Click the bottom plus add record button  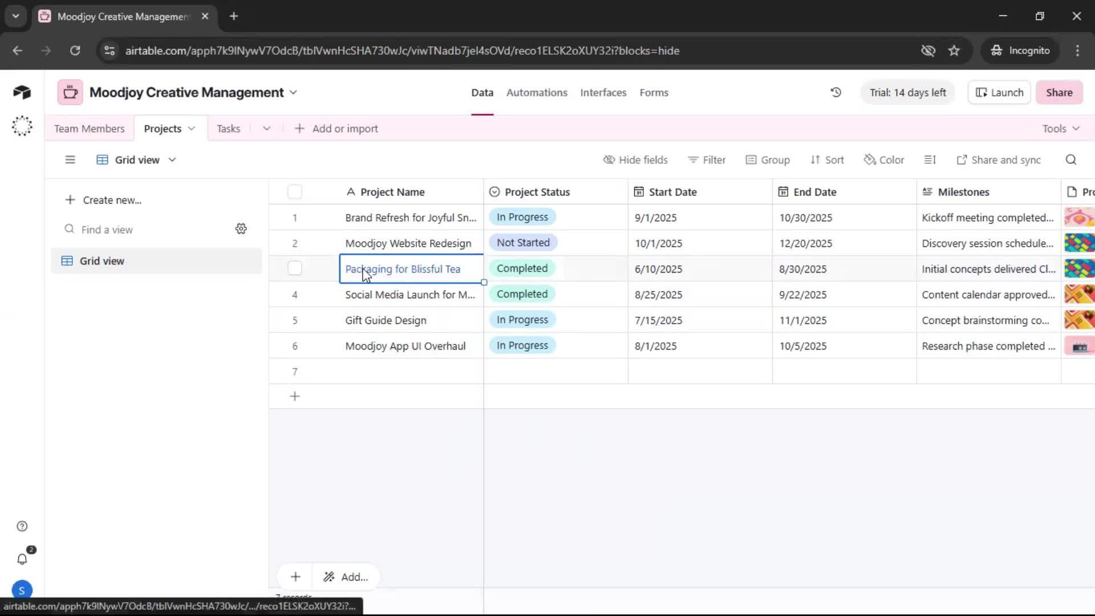pyautogui.click(x=295, y=577)
